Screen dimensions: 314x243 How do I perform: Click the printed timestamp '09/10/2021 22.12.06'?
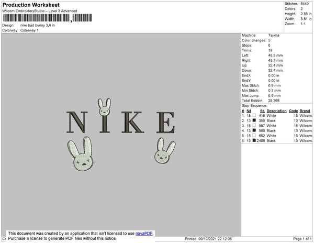coord(215,239)
